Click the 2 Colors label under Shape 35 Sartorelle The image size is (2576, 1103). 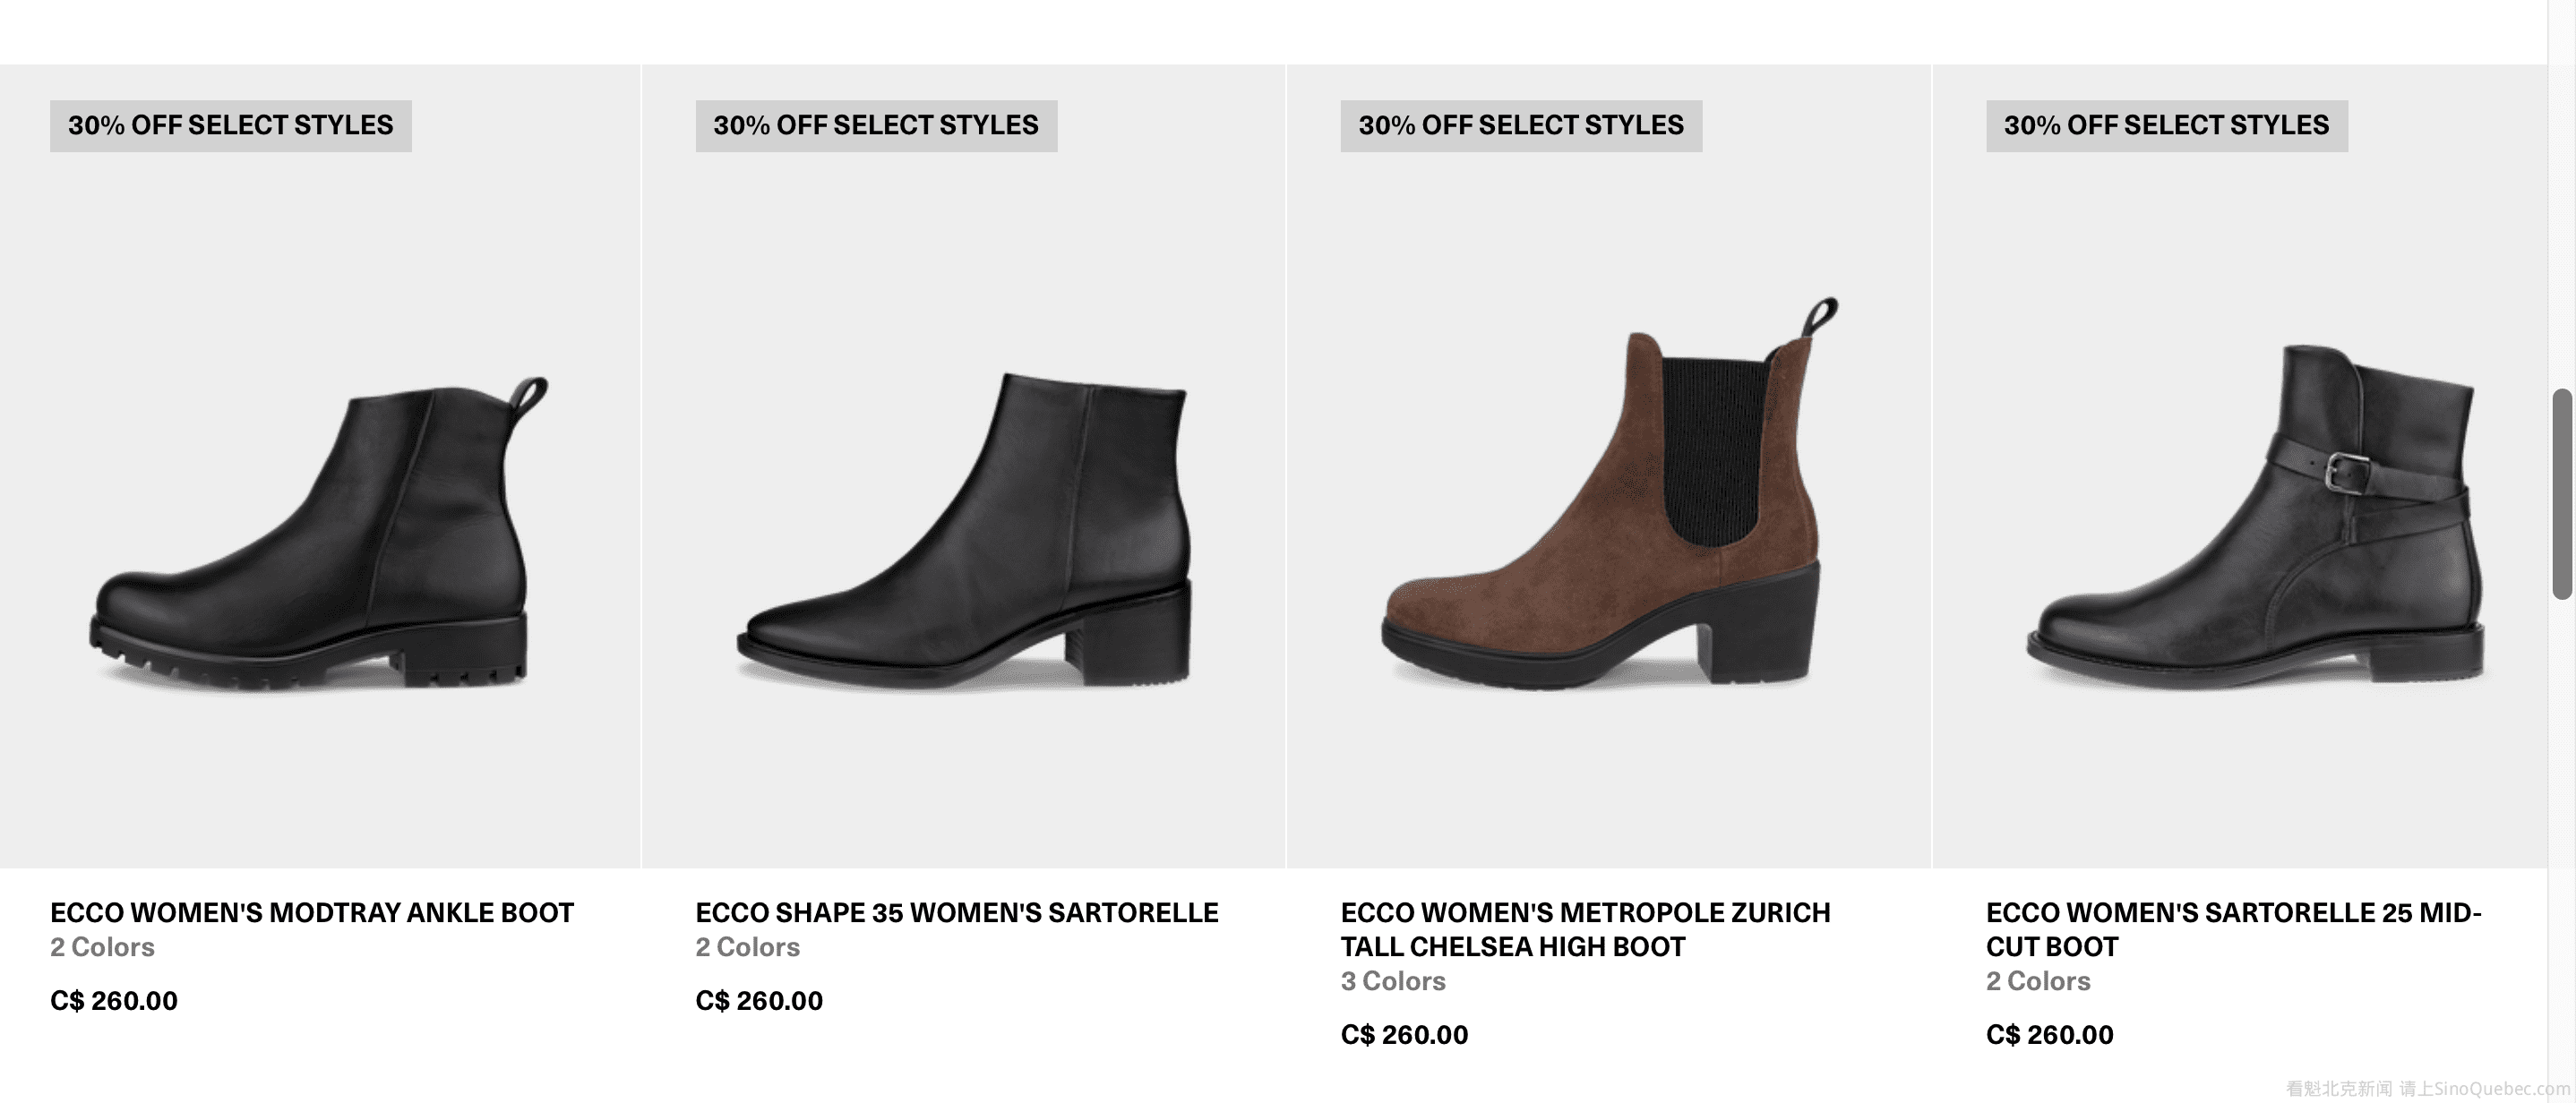pyautogui.click(x=748, y=947)
